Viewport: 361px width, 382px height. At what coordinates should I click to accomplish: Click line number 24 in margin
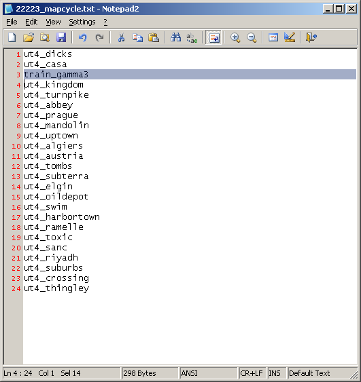(x=16, y=288)
